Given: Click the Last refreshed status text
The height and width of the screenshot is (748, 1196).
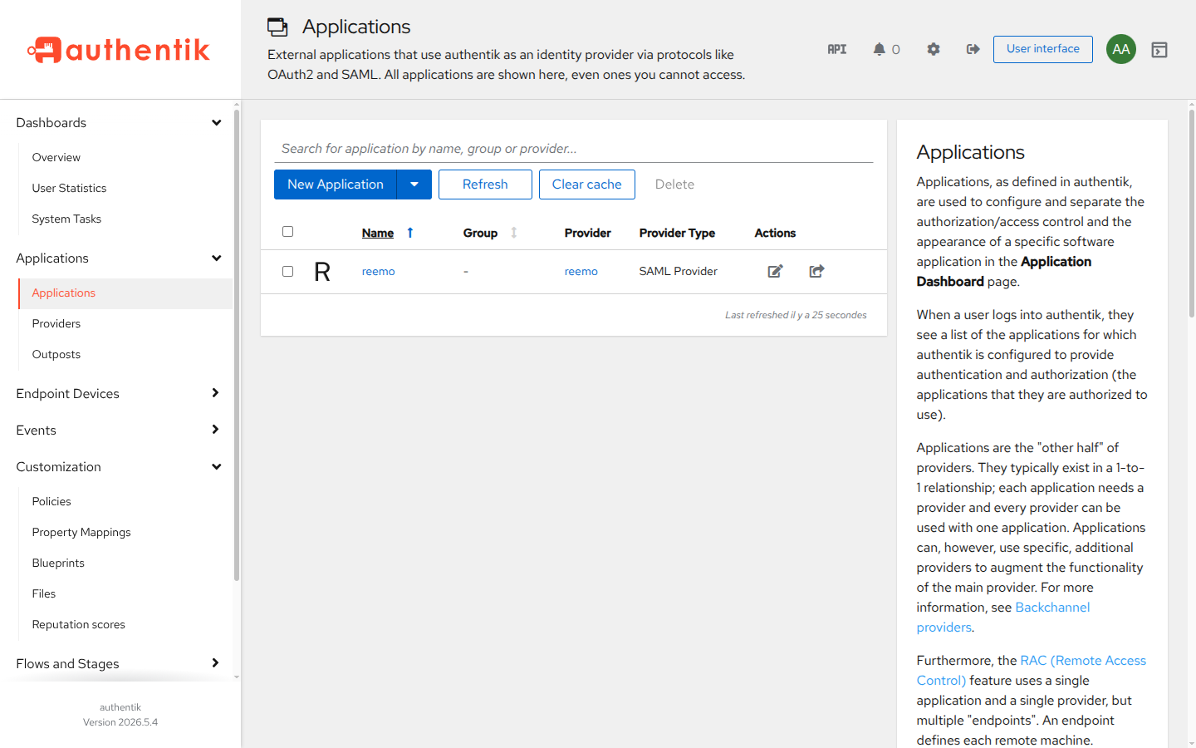Looking at the screenshot, I should (x=796, y=315).
